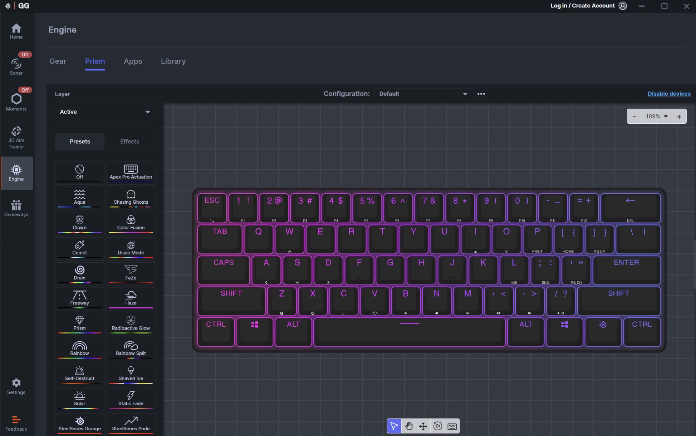The height and width of the screenshot is (436, 696).
Task: Switch to the Presets tab
Action: click(x=80, y=142)
